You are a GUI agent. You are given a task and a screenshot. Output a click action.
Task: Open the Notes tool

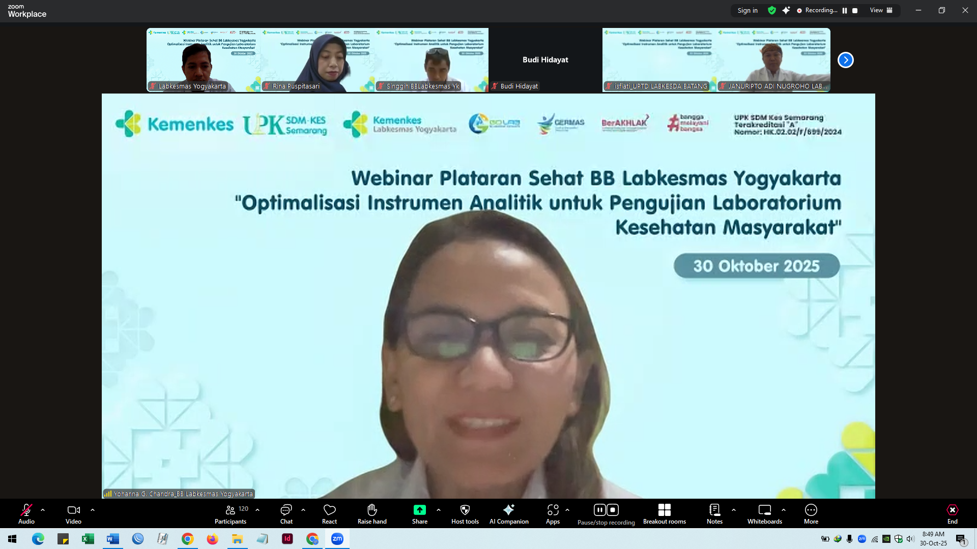tap(715, 513)
